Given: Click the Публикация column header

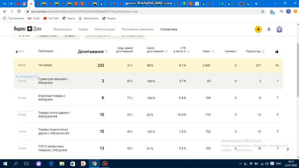Looking at the screenshot, I should [46, 51].
